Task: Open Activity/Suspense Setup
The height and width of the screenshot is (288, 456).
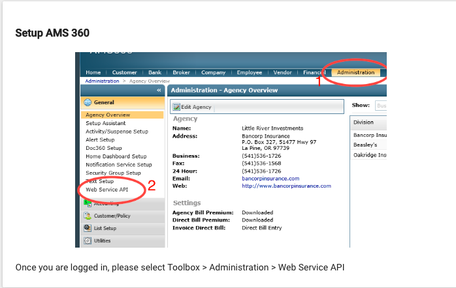Action: point(117,132)
